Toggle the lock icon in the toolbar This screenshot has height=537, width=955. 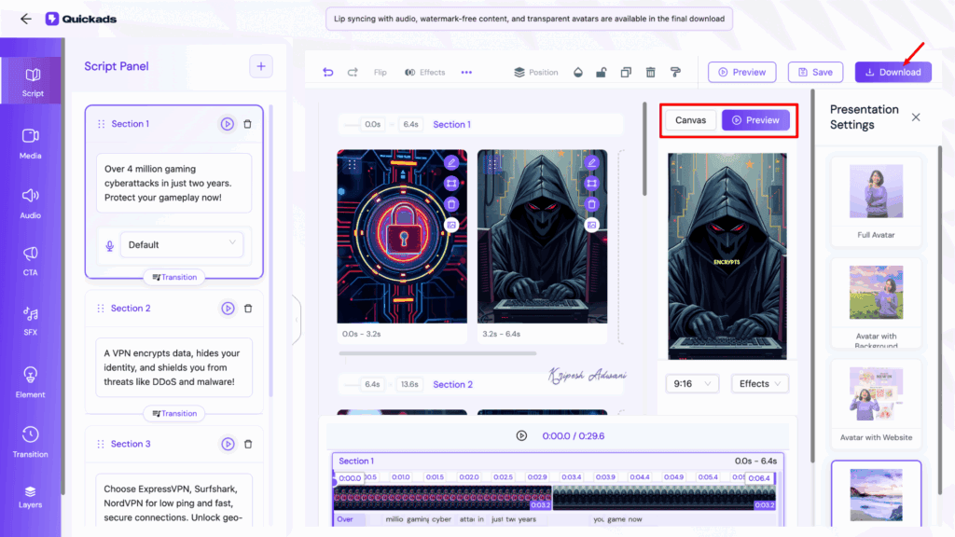[602, 72]
